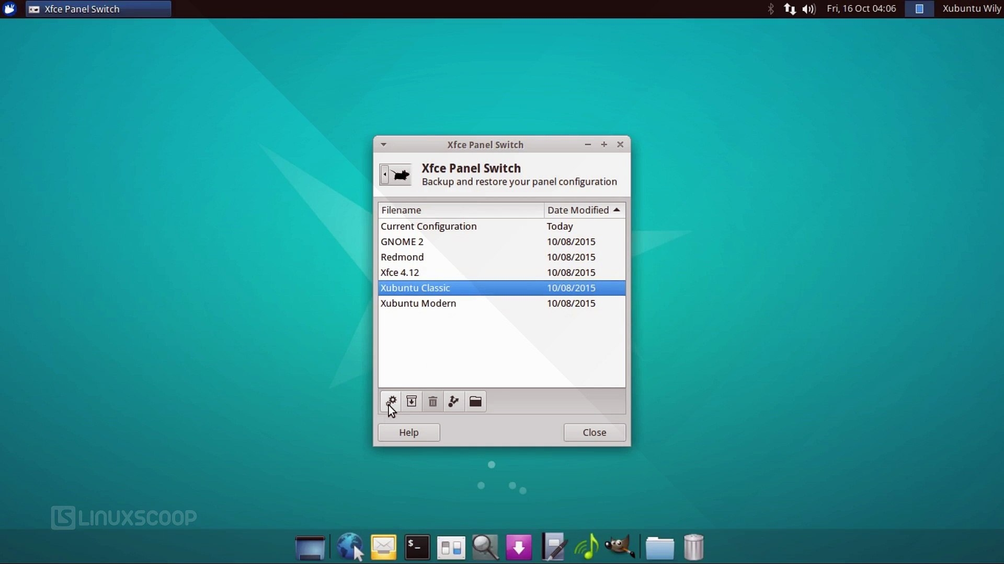
Task: Select the Redmond panel layout
Action: tap(402, 257)
